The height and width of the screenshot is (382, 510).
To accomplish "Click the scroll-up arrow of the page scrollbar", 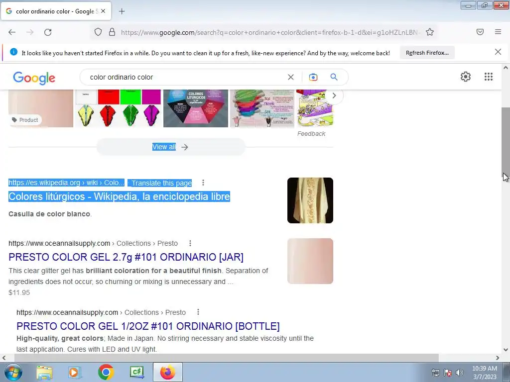I will coord(506,68).
